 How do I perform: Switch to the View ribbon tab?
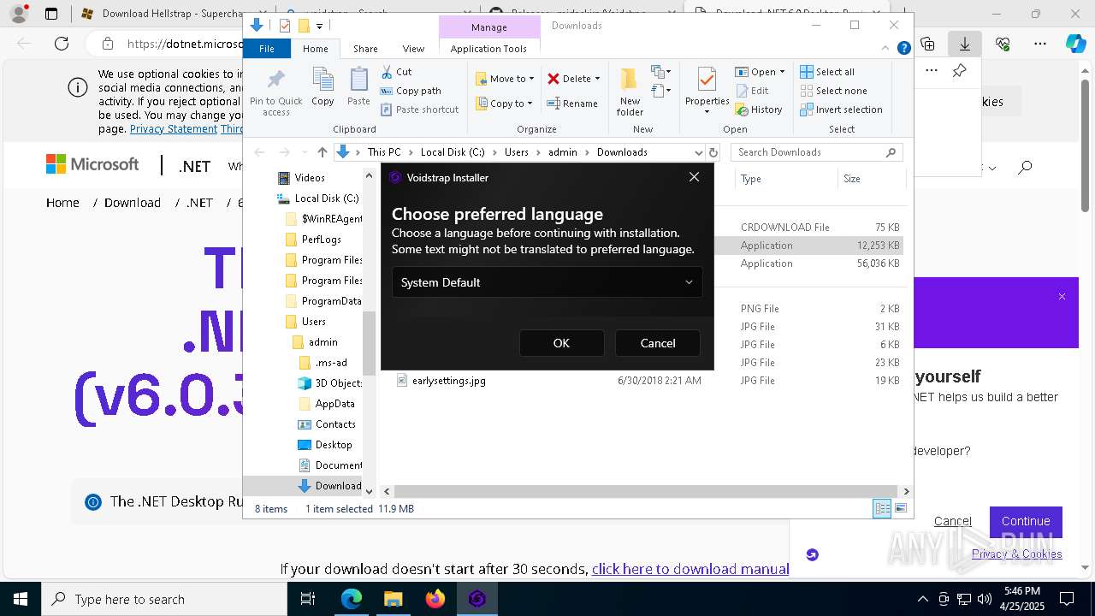[x=413, y=49]
